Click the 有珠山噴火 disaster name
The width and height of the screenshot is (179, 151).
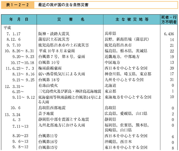[48, 86]
